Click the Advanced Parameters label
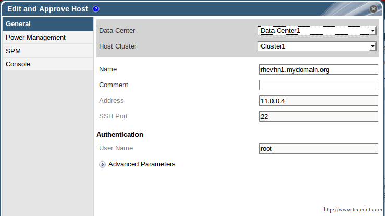This screenshot has width=385, height=216. click(x=142, y=164)
